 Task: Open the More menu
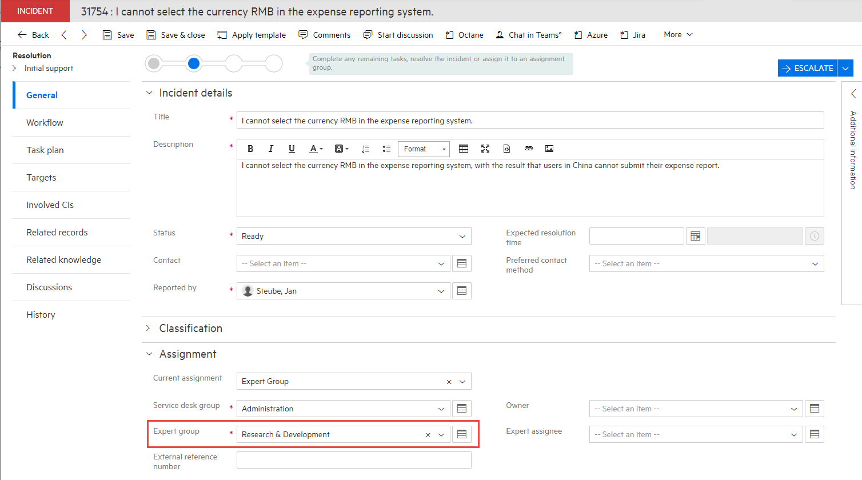tap(677, 35)
